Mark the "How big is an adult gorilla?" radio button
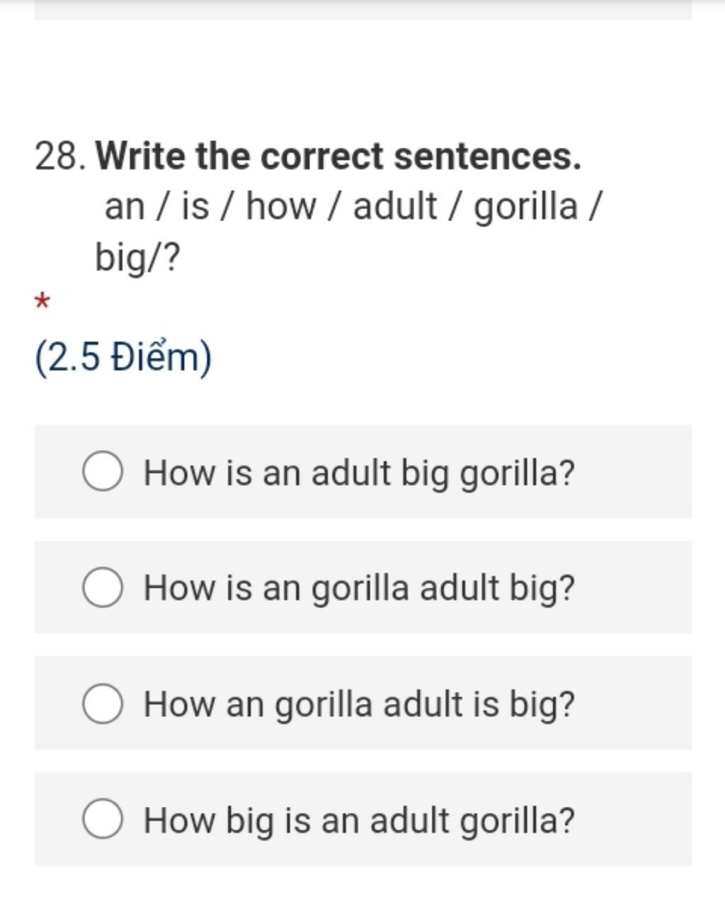The width and height of the screenshot is (725, 907). (103, 819)
